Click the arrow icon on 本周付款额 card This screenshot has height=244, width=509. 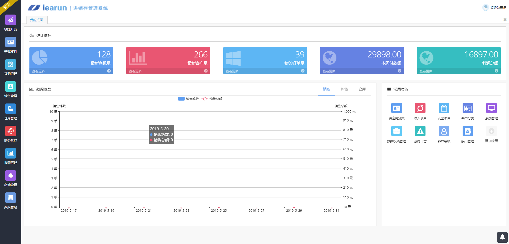tap(400, 71)
